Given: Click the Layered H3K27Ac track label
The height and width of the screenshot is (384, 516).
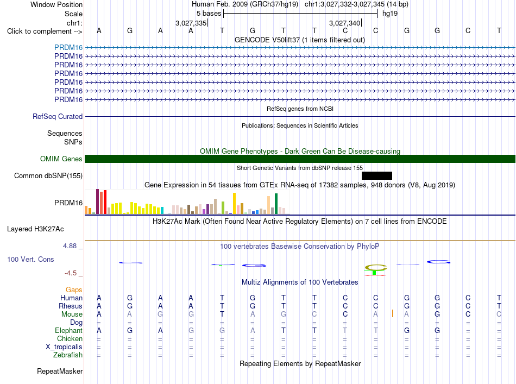Looking at the screenshot, I should pyautogui.click(x=35, y=229).
